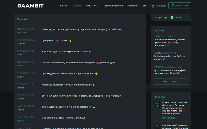Viewport: 207px width, 129px height.
Task: Click author name Дарья
Action: 21,77
